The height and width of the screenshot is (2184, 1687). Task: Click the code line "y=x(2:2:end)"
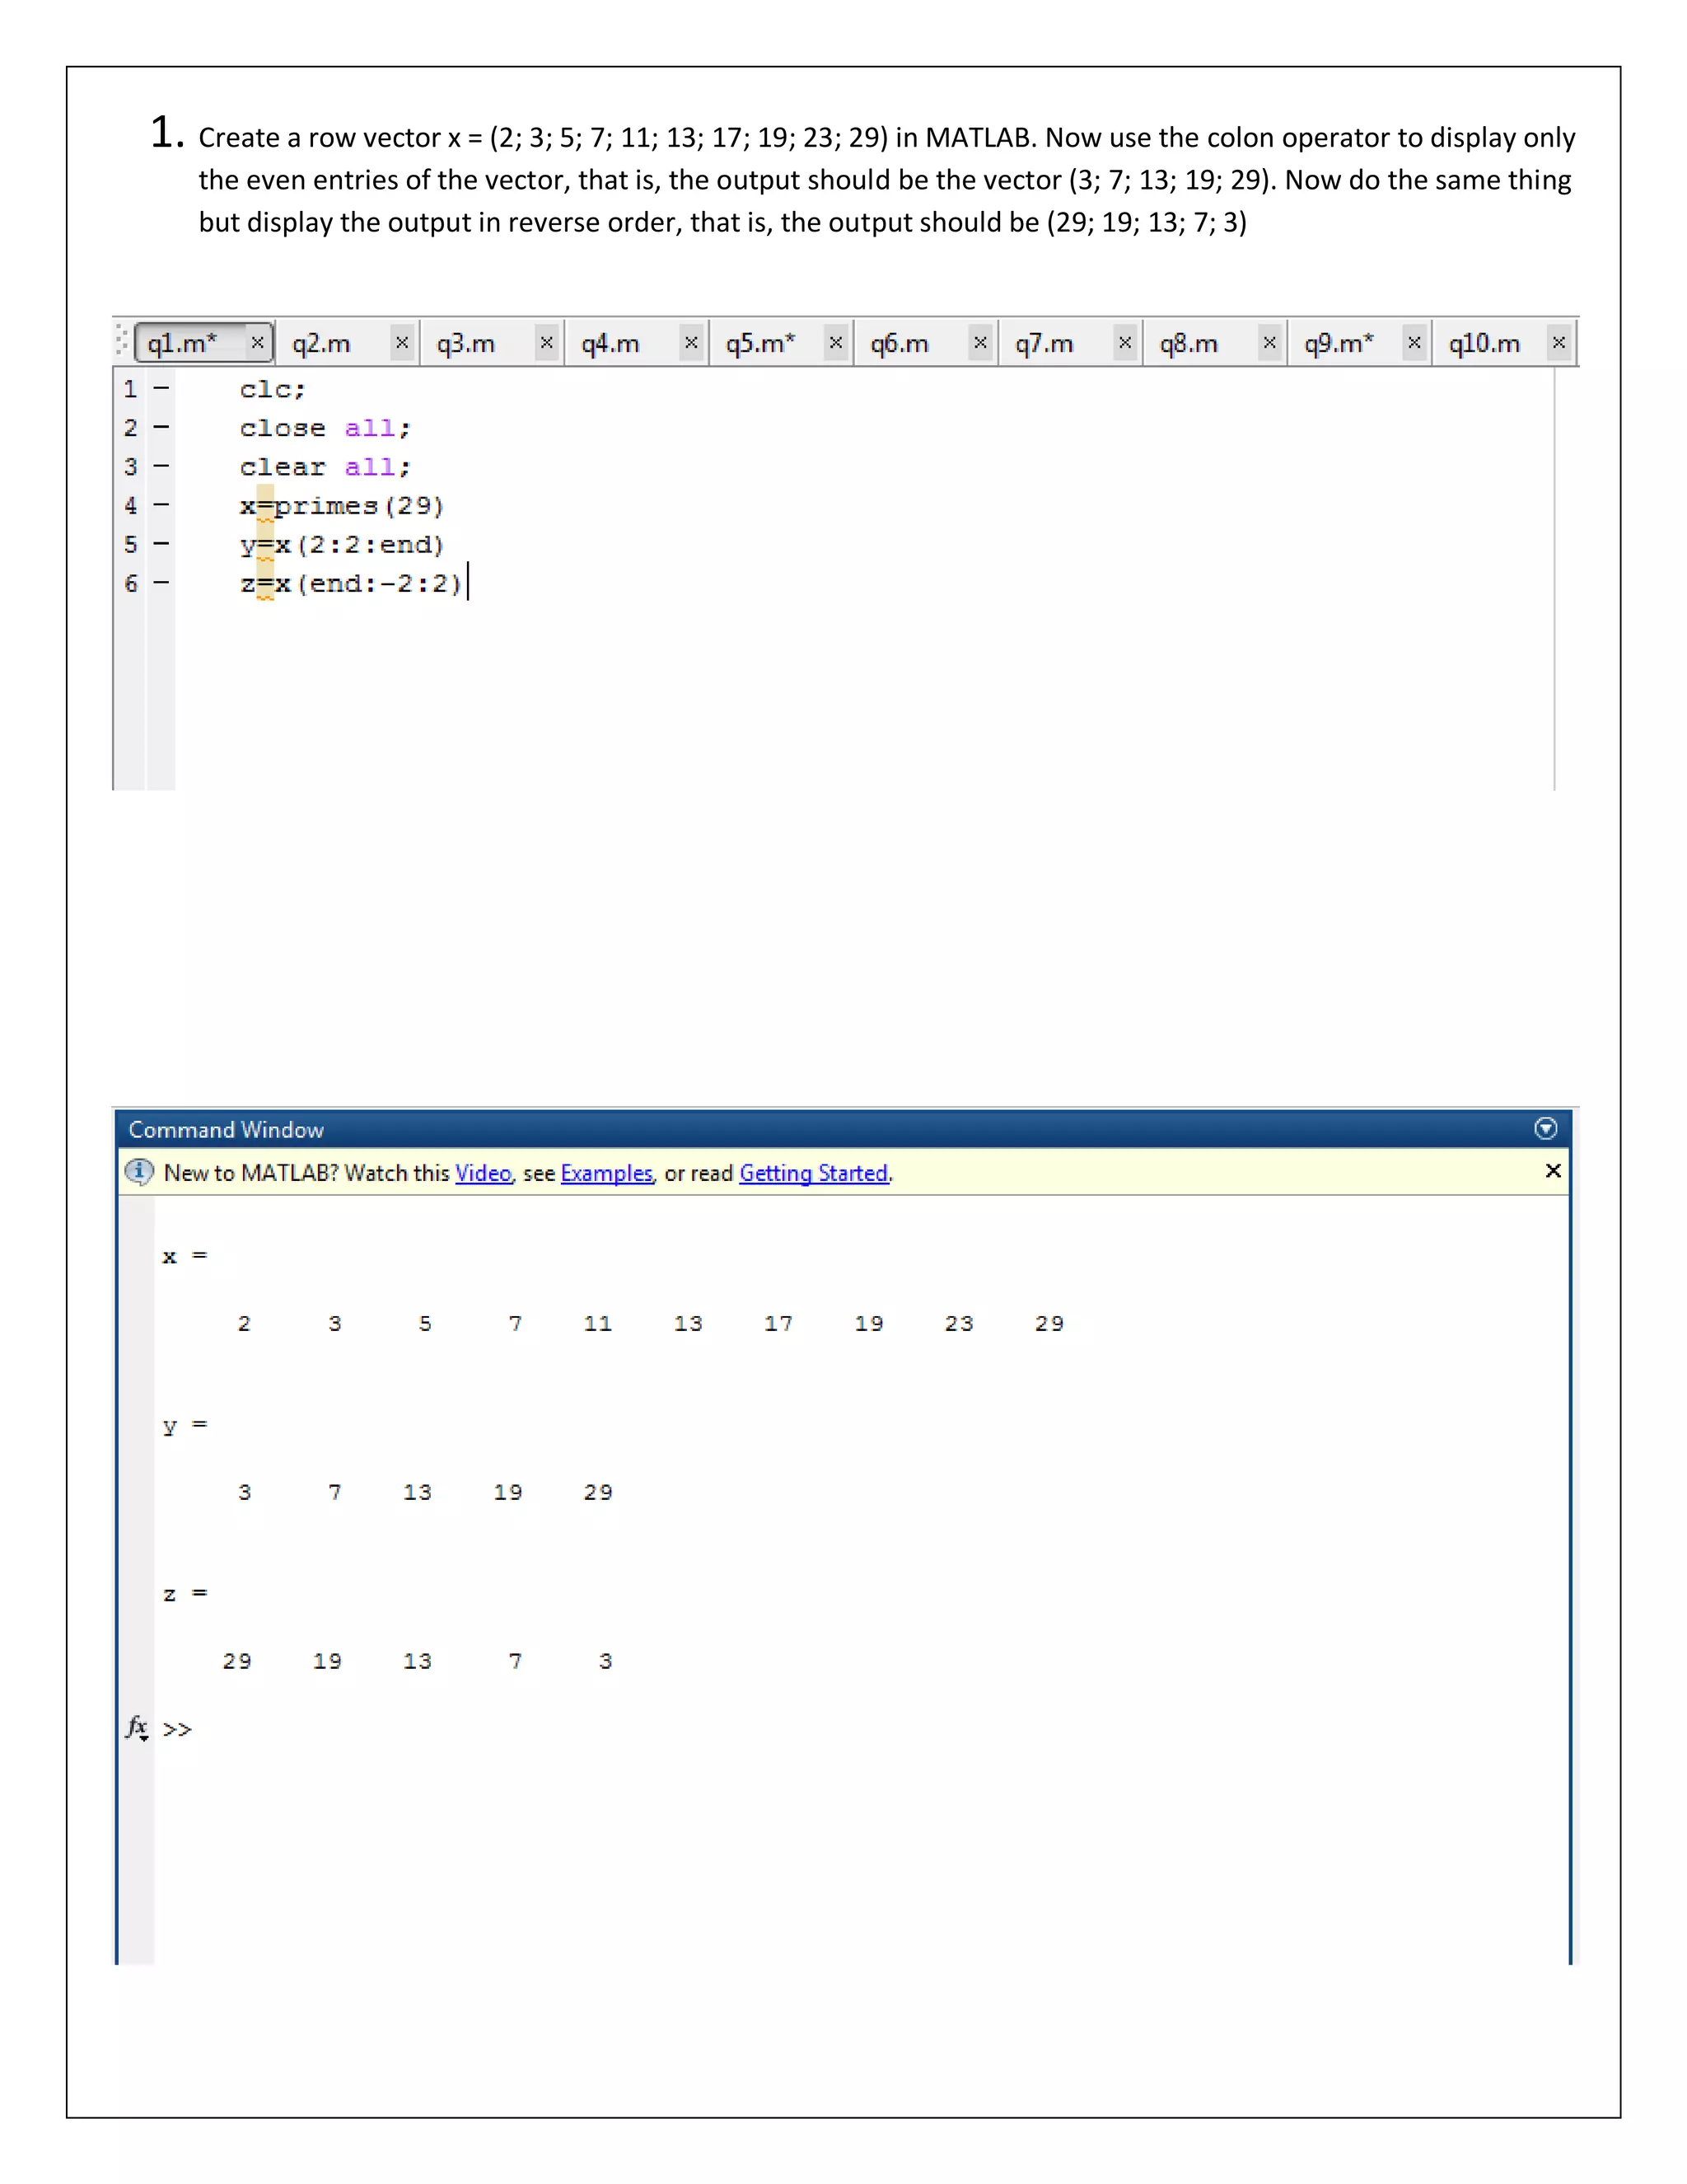(342, 545)
